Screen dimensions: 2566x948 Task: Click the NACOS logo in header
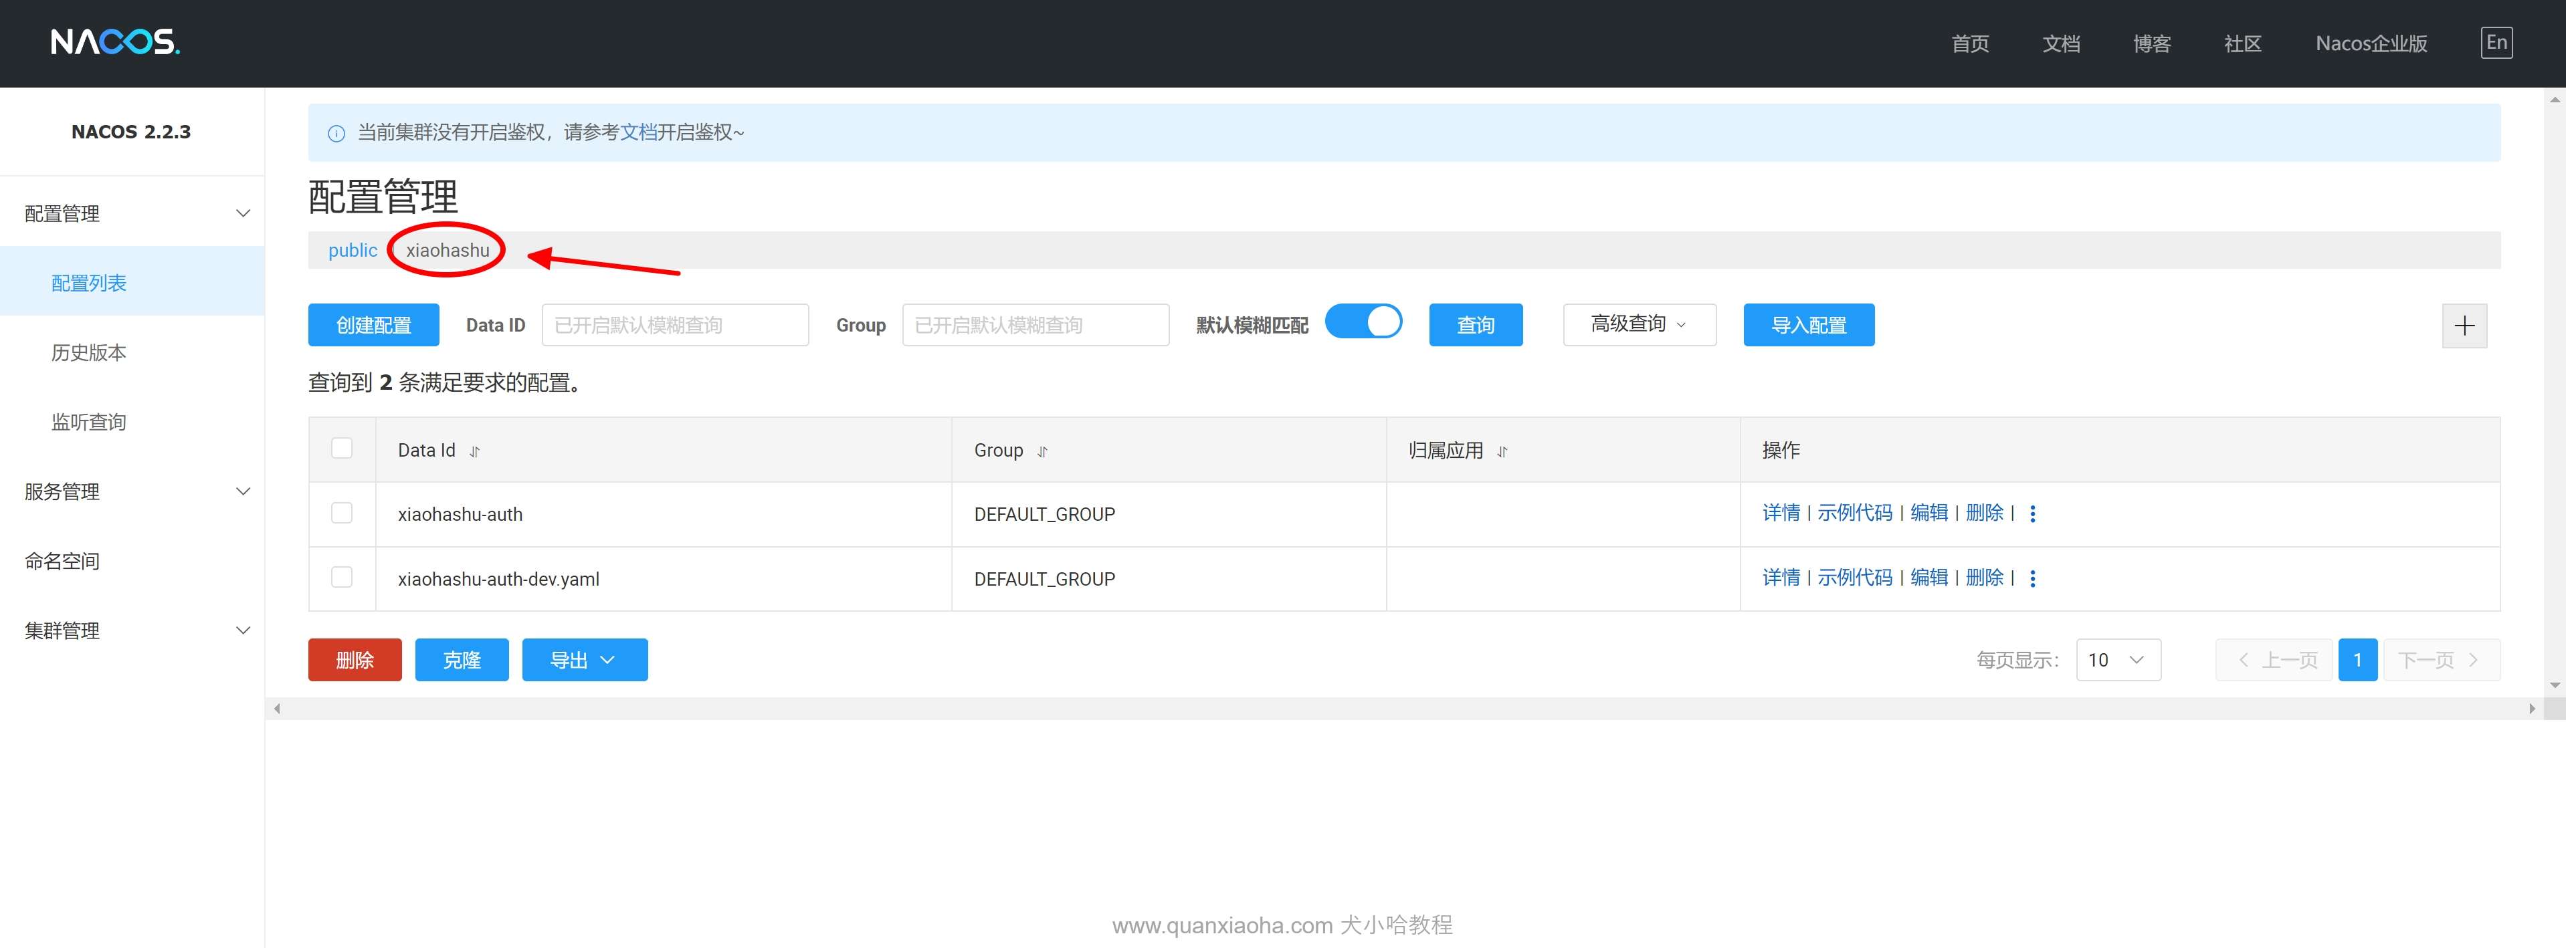(x=114, y=42)
